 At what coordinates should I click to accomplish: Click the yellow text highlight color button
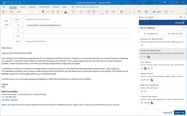(x=58, y=12)
